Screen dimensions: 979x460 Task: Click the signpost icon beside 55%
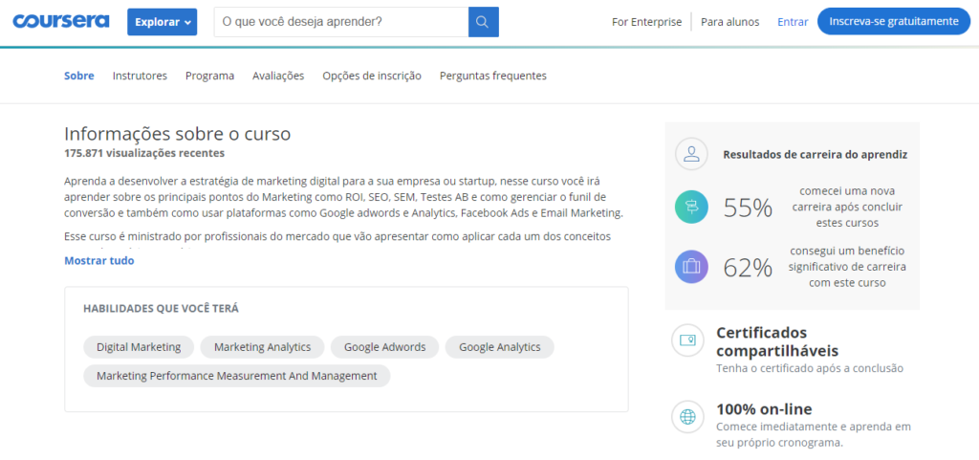point(691,208)
